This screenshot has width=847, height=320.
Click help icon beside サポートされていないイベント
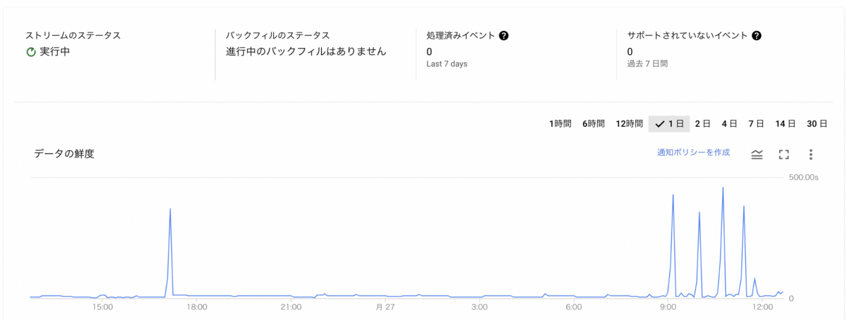757,35
